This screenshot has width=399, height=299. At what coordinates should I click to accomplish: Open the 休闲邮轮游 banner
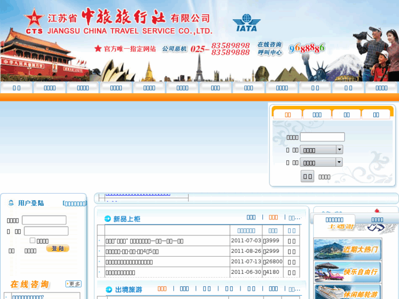pos(347,292)
